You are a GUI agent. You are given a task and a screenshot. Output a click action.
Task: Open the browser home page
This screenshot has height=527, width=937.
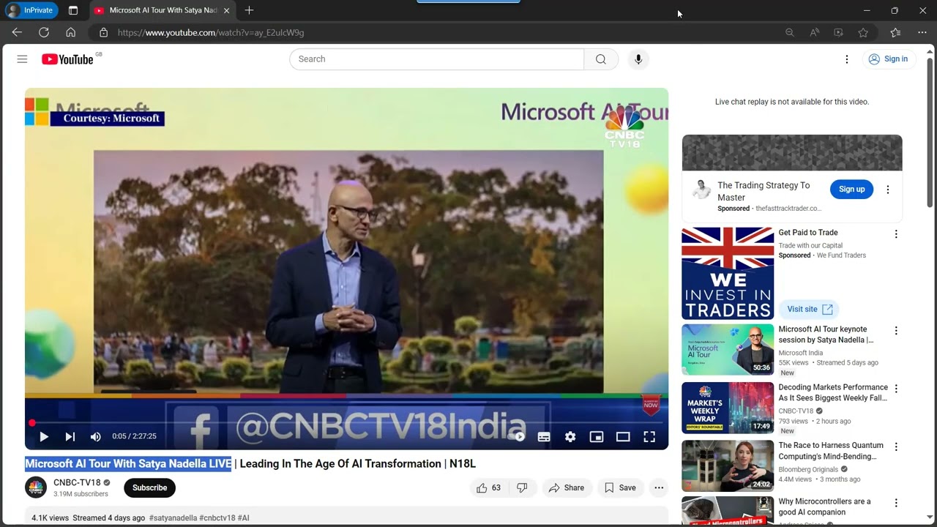coord(70,32)
